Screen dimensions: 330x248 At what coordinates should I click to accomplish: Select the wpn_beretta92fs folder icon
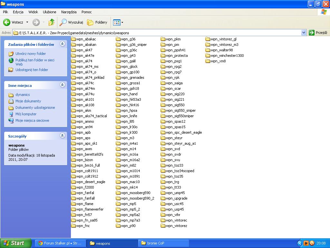(x=73, y=154)
